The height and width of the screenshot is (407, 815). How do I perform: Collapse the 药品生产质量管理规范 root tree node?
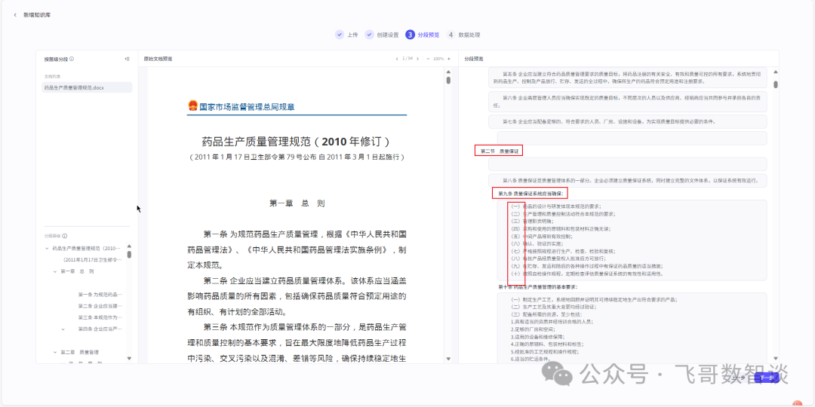tap(47, 248)
